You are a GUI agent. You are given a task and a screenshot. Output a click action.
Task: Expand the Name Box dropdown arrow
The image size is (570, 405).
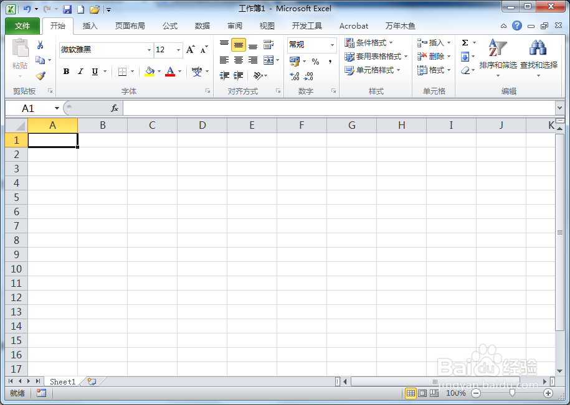(57, 108)
